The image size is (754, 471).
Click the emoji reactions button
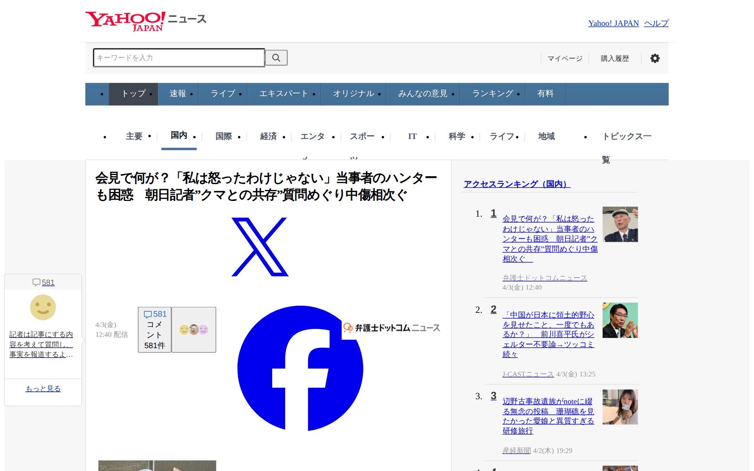pyautogui.click(x=194, y=329)
